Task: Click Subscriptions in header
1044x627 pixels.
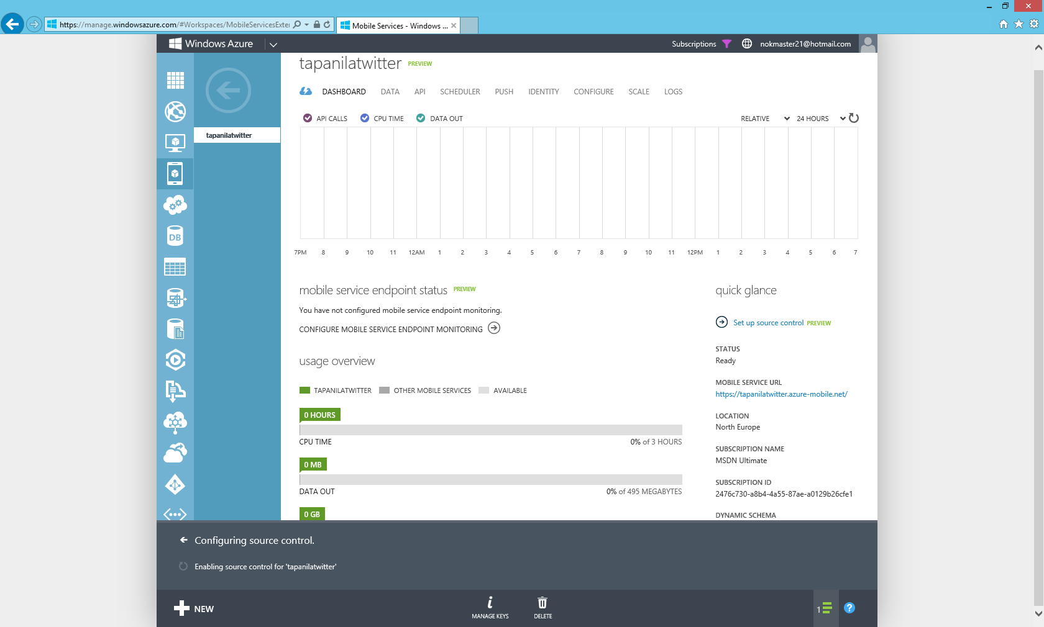Action: tap(694, 44)
